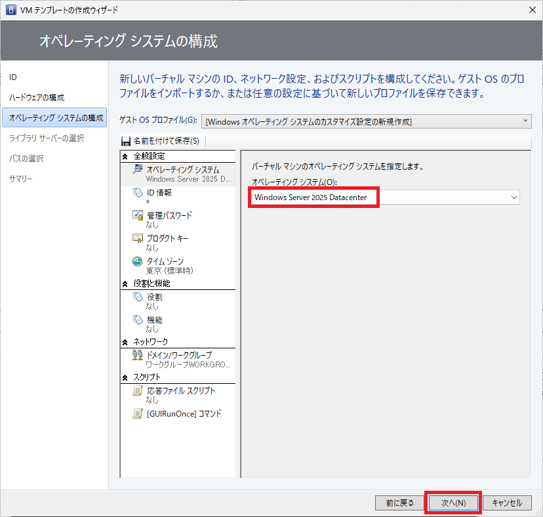Click the resize grip at window corner
This screenshot has height=517, width=543.
538,512
